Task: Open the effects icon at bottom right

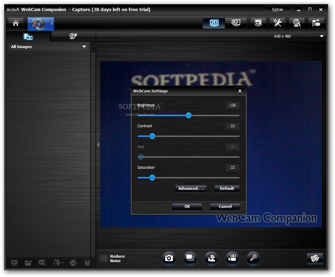Action: (315, 259)
